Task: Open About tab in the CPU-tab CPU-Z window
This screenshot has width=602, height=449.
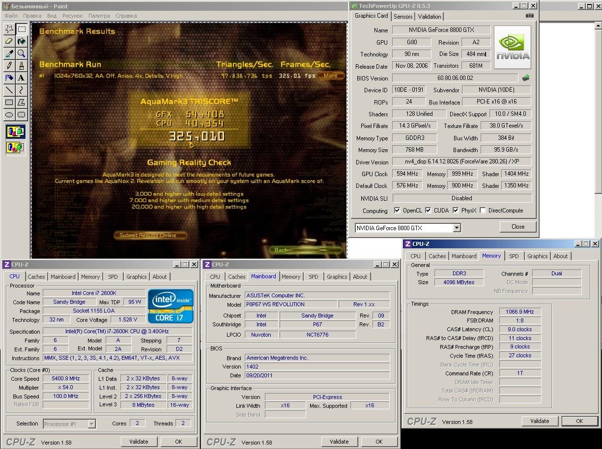Action: pyautogui.click(x=159, y=277)
